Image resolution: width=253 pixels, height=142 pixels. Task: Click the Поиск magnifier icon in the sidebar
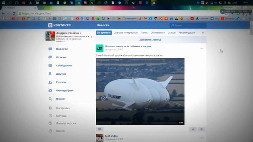pos(50,99)
